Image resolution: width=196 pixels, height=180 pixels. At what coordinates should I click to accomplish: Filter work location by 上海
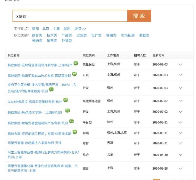click(56, 29)
